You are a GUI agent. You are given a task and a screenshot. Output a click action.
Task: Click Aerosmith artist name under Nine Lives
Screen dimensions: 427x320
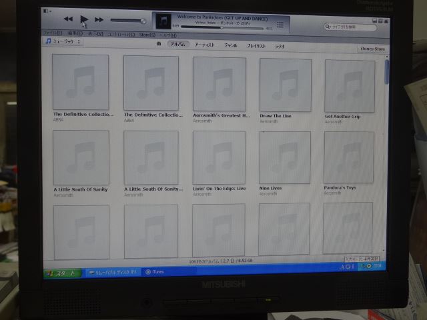[268, 194]
